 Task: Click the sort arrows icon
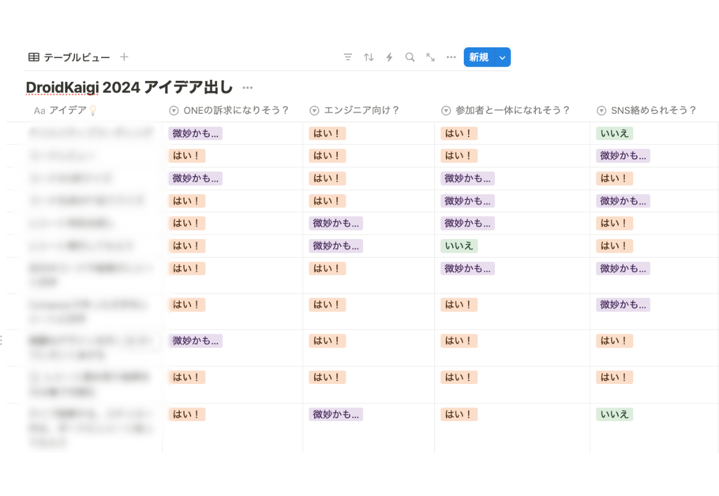coord(368,57)
